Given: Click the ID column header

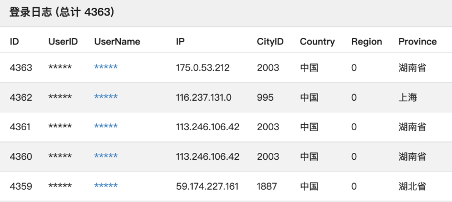Looking at the screenshot, I should coord(14,42).
